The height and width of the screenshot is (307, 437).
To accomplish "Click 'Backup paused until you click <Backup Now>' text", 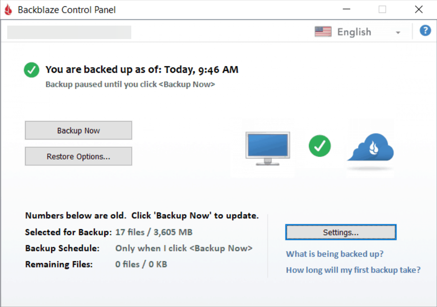I will [x=130, y=84].
